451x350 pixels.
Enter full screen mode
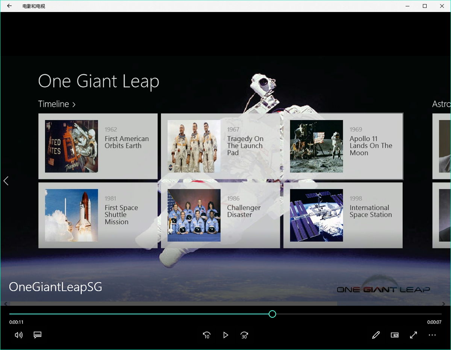[413, 335]
